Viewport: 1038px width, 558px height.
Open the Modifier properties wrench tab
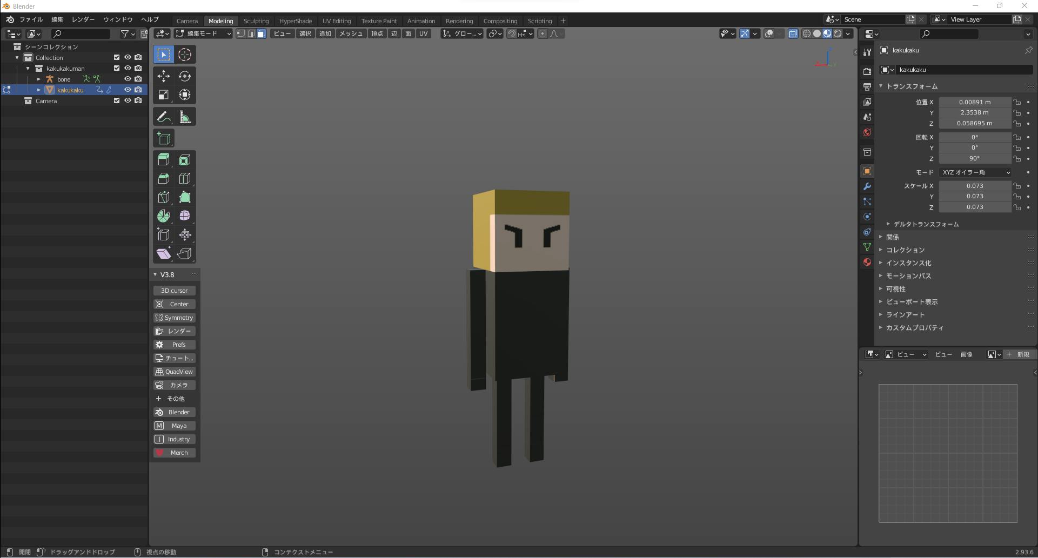(x=867, y=186)
